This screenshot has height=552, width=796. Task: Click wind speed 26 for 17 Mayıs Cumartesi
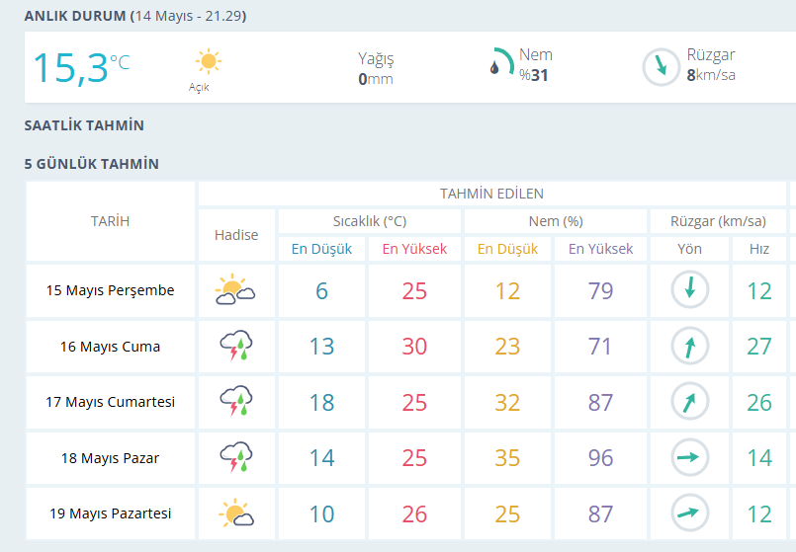tap(759, 403)
